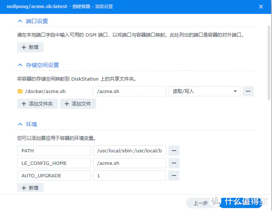
Task: Close the advanced settings dialog
Action: pyautogui.click(x=261, y=7)
